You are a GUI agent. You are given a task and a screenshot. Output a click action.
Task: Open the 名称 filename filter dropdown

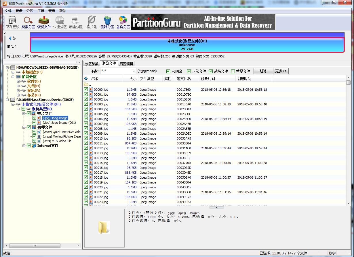[x=134, y=71]
